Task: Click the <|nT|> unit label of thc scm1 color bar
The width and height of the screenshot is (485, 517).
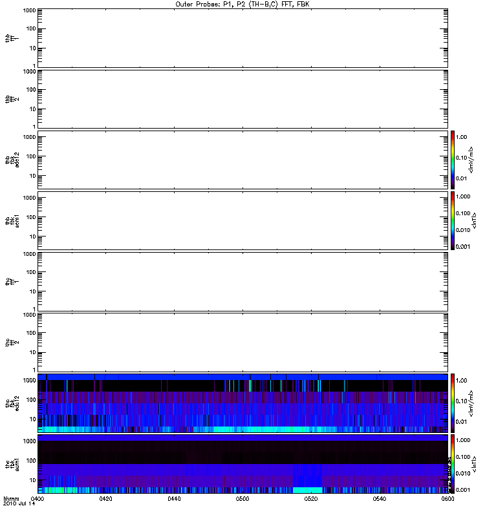Action: click(x=474, y=464)
